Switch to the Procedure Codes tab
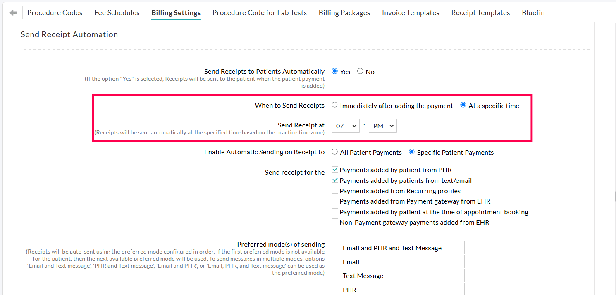 tap(55, 12)
